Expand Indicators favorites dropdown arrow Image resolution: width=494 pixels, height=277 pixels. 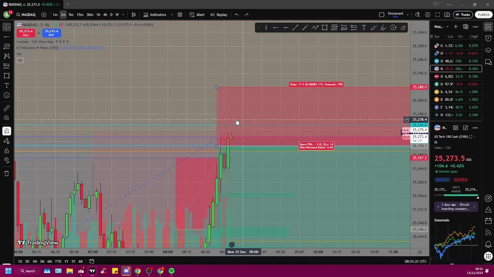click(172, 15)
